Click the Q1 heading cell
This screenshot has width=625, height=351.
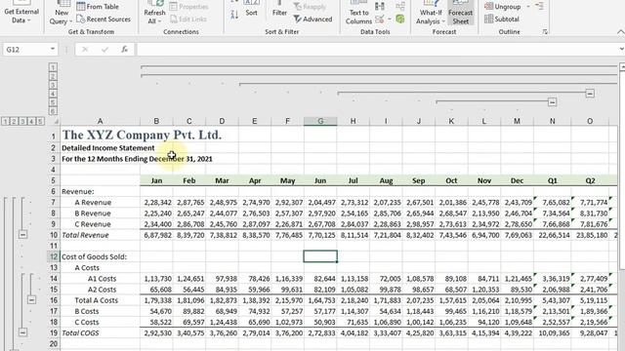[552, 180]
